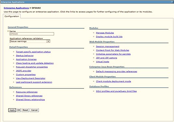Click the OK button
Screen dimensions: 174x122
coord(19,110)
